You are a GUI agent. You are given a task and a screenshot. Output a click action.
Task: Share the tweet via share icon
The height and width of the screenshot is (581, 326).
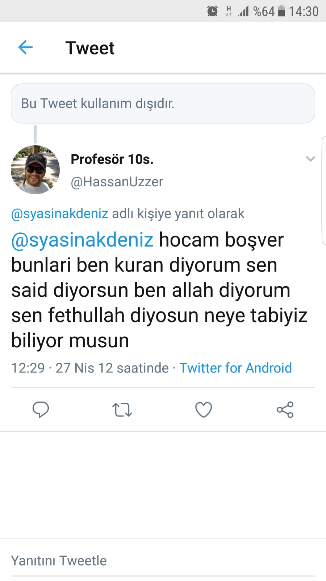click(285, 410)
